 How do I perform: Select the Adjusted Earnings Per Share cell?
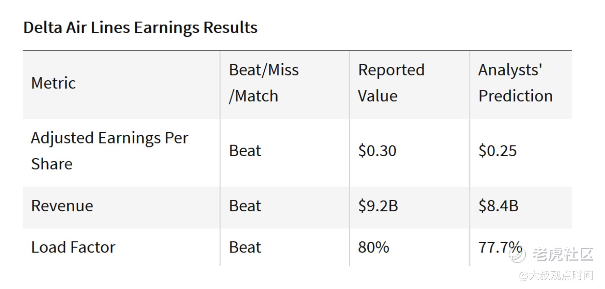pyautogui.click(x=109, y=151)
